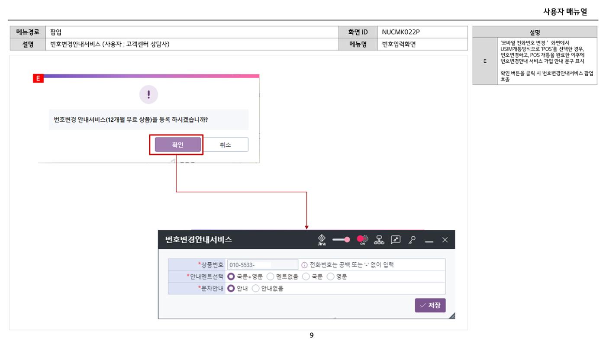606x341 pixels.
Task: Click the 번호변경안내서비스 popup title
Action: pyautogui.click(x=199, y=240)
